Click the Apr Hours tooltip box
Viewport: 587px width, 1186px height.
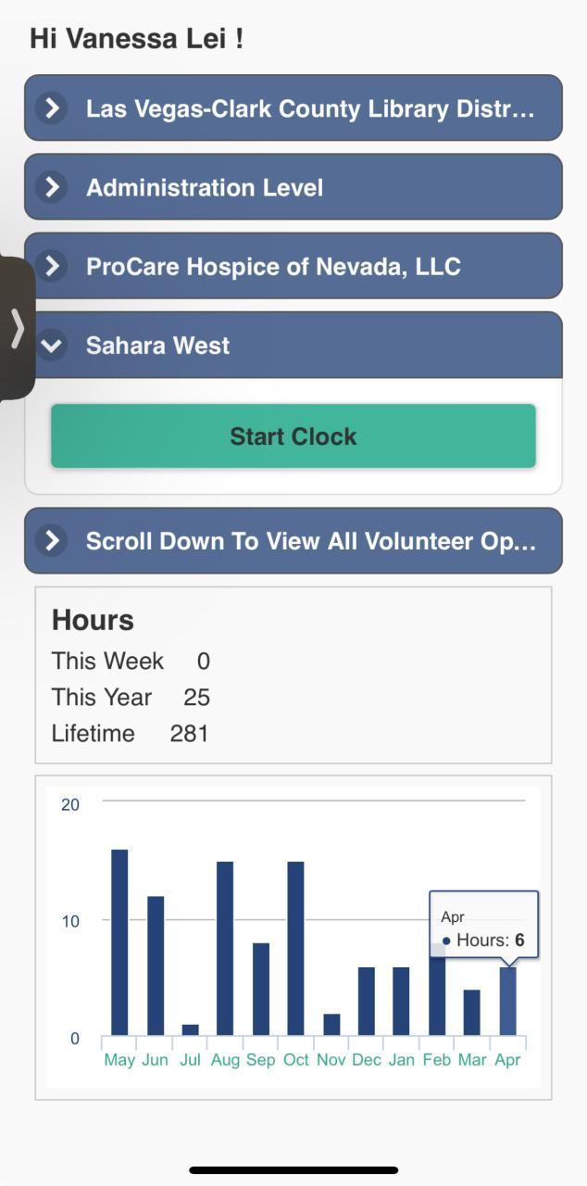(483, 927)
